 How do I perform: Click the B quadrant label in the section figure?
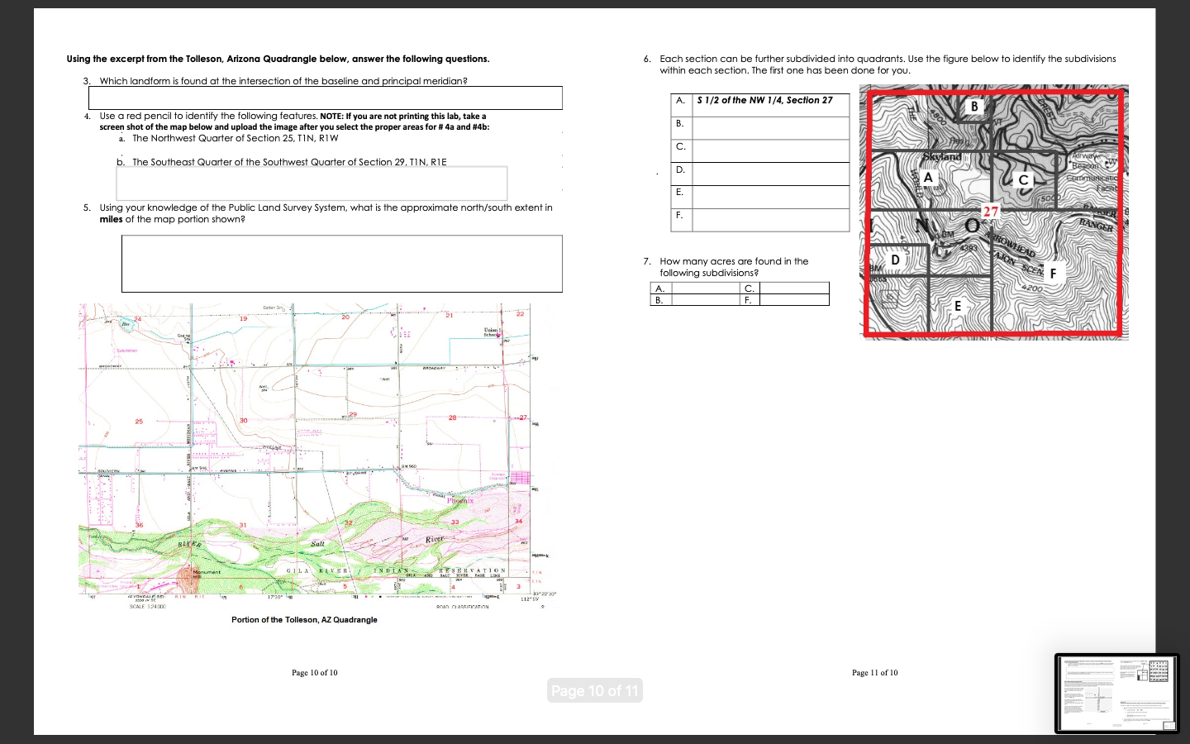point(973,106)
